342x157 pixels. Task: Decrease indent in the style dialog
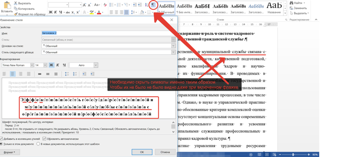click(x=84, y=74)
